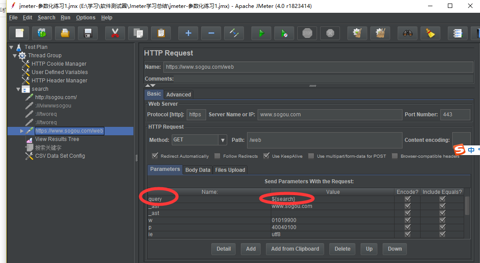
Task: Click the Open file folder icon
Action: tap(65, 33)
